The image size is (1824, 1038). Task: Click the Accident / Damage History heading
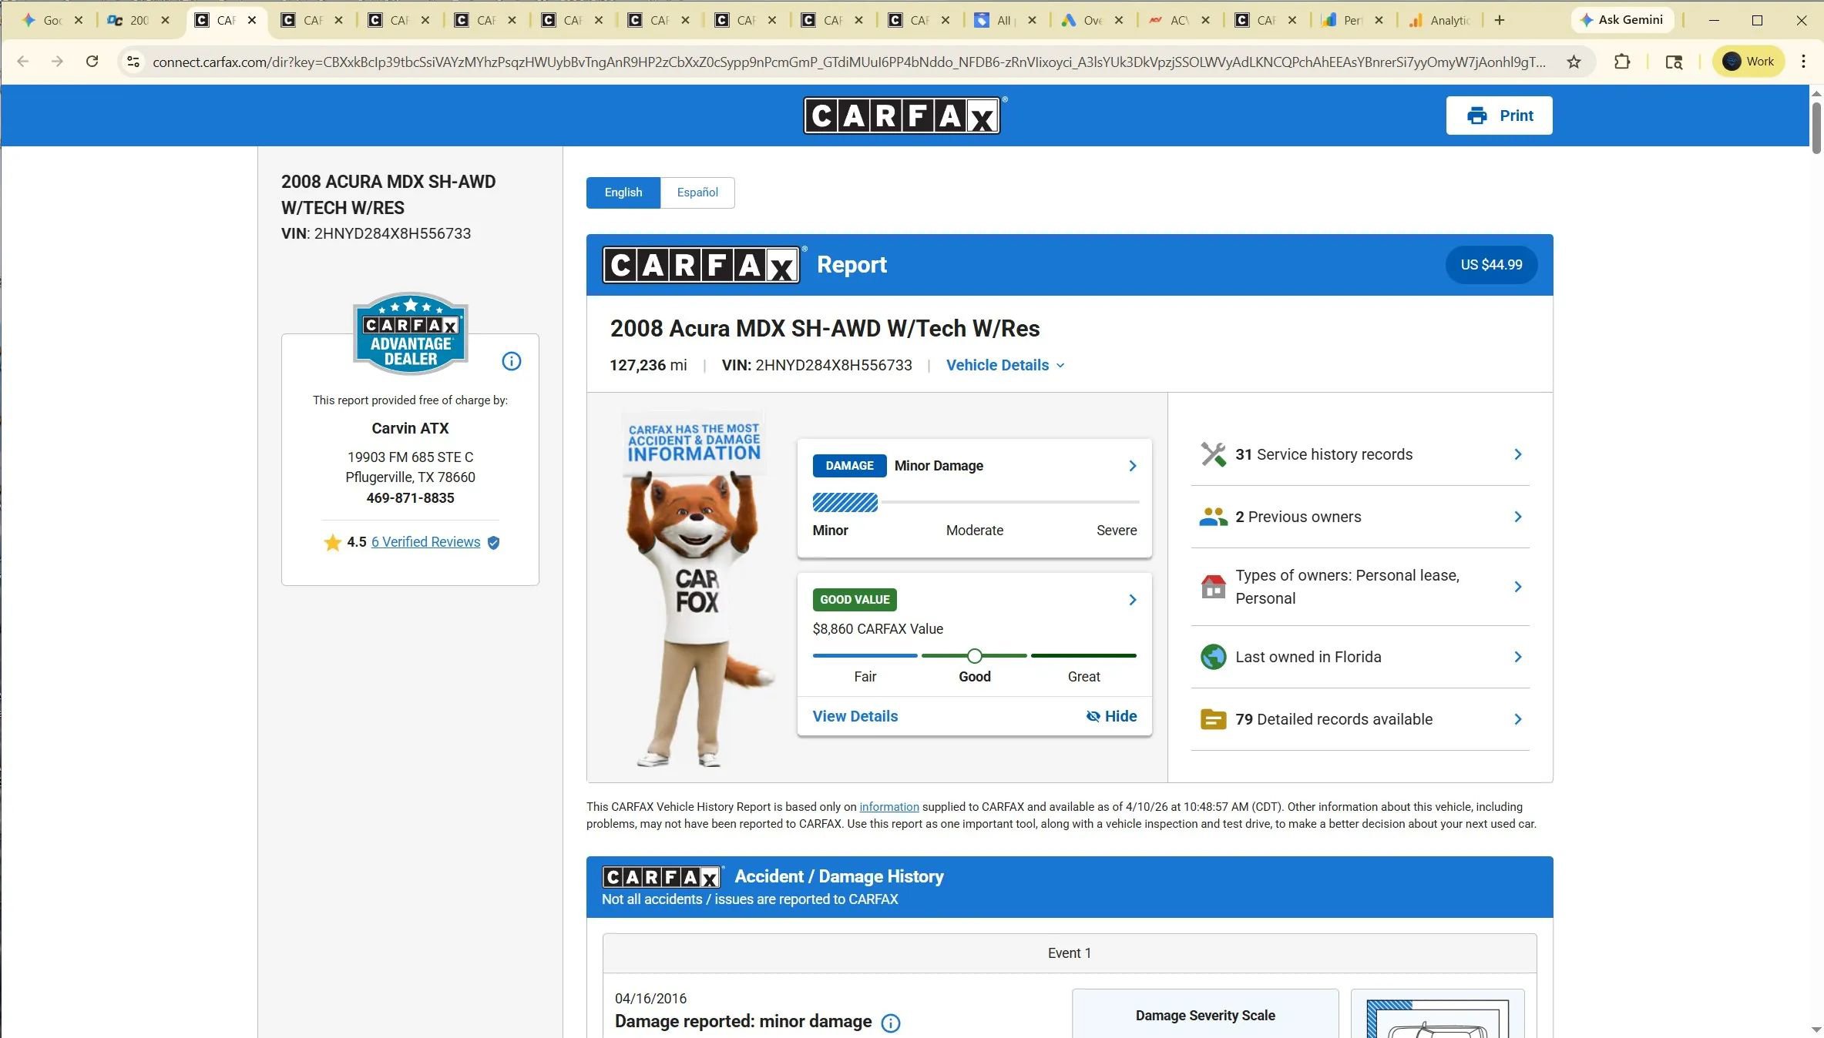tap(839, 876)
